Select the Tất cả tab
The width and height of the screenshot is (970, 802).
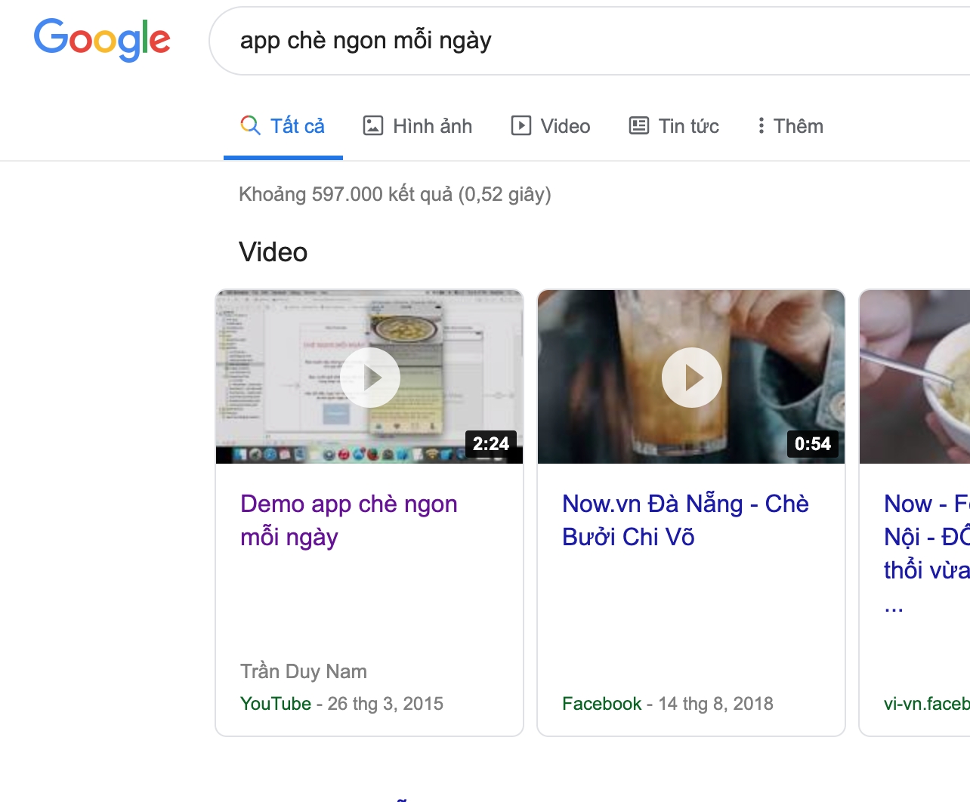tap(283, 126)
